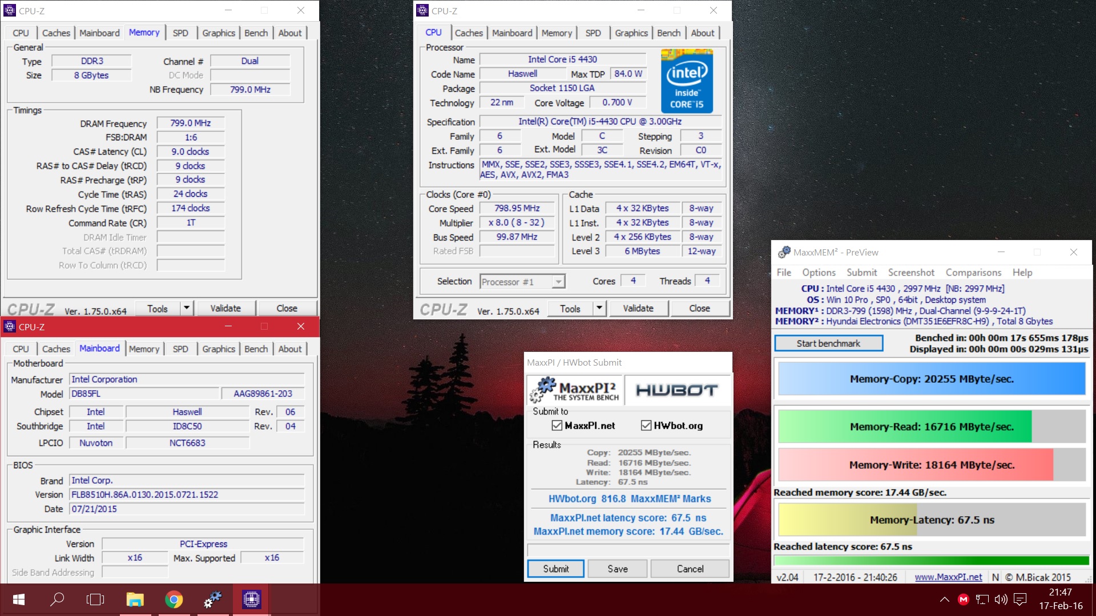Open Bench tab in CPU window
Viewport: 1096px width, 616px height.
[668, 33]
